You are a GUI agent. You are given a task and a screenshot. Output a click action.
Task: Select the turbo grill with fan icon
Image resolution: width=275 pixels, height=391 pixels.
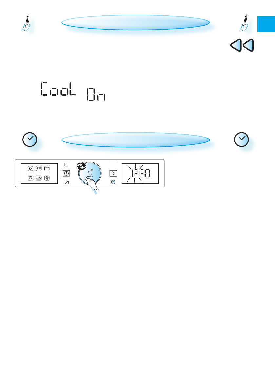pos(30,178)
